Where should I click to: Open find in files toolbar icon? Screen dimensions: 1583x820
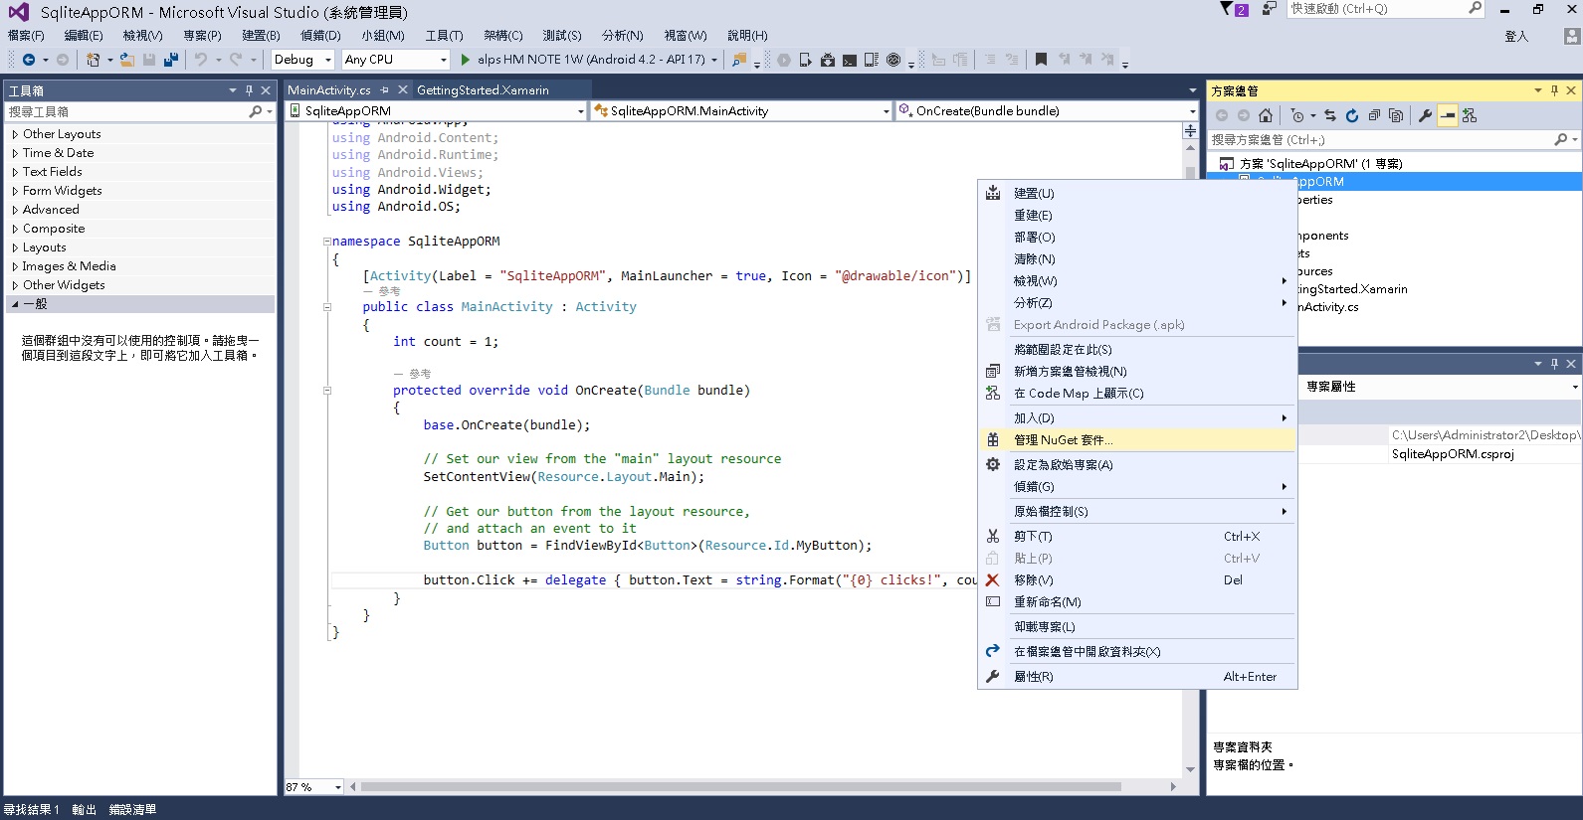[x=739, y=60]
